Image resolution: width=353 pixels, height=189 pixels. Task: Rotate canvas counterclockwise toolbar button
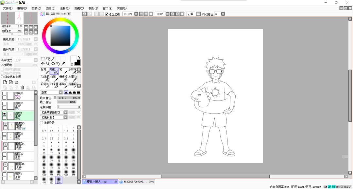coord(173,14)
